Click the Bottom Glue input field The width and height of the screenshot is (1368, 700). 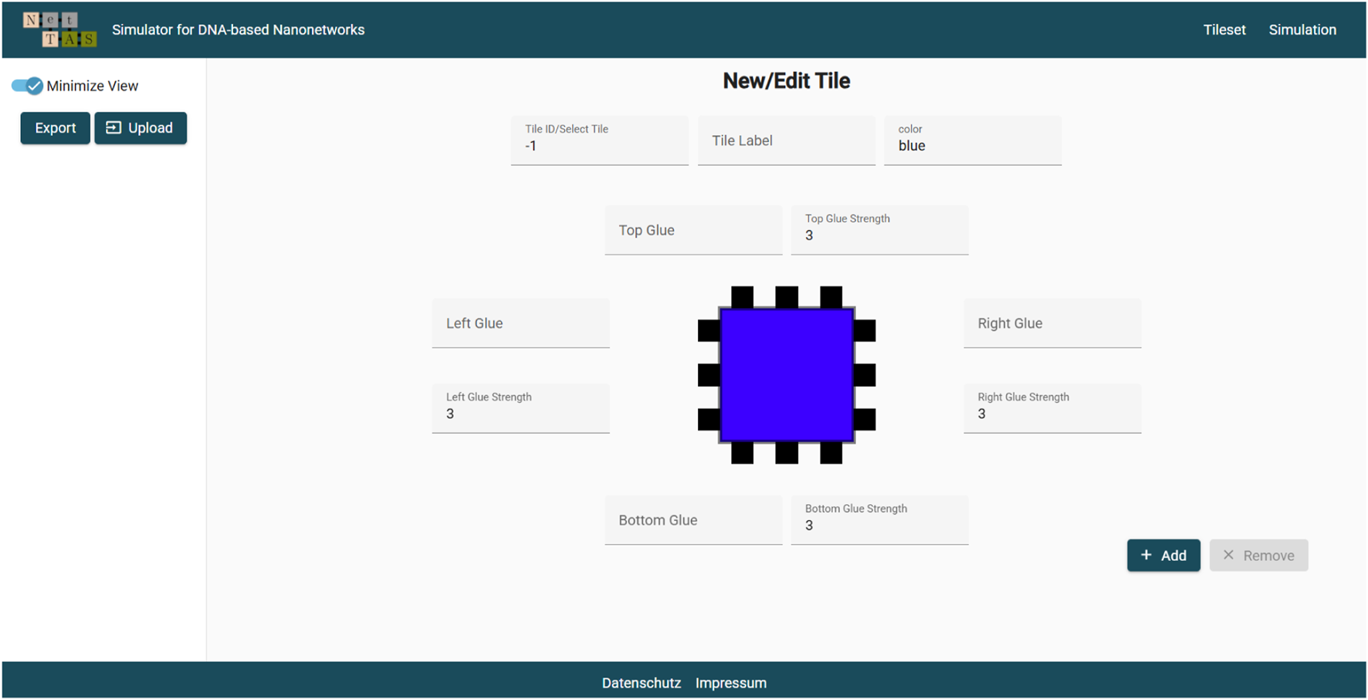pyautogui.click(x=692, y=520)
